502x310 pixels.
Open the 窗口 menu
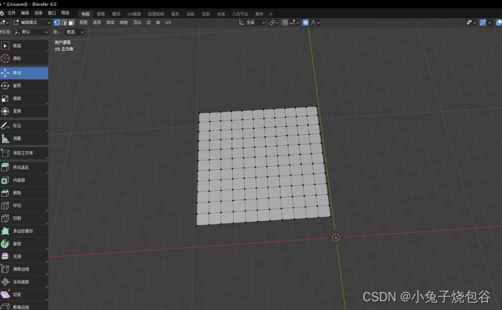coord(52,13)
